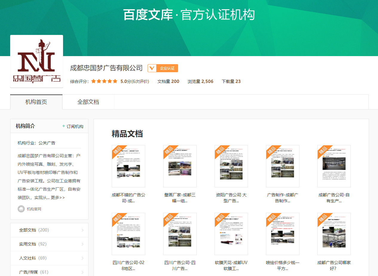Screen dimensions: 378x276
Task: Click the orange V verification badge icon
Action: 152,68
